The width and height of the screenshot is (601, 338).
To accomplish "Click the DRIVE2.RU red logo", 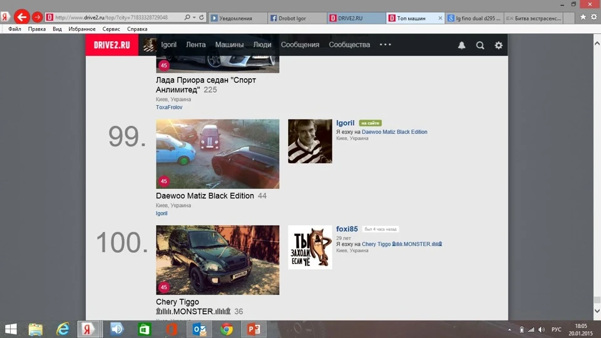I will click(x=112, y=45).
